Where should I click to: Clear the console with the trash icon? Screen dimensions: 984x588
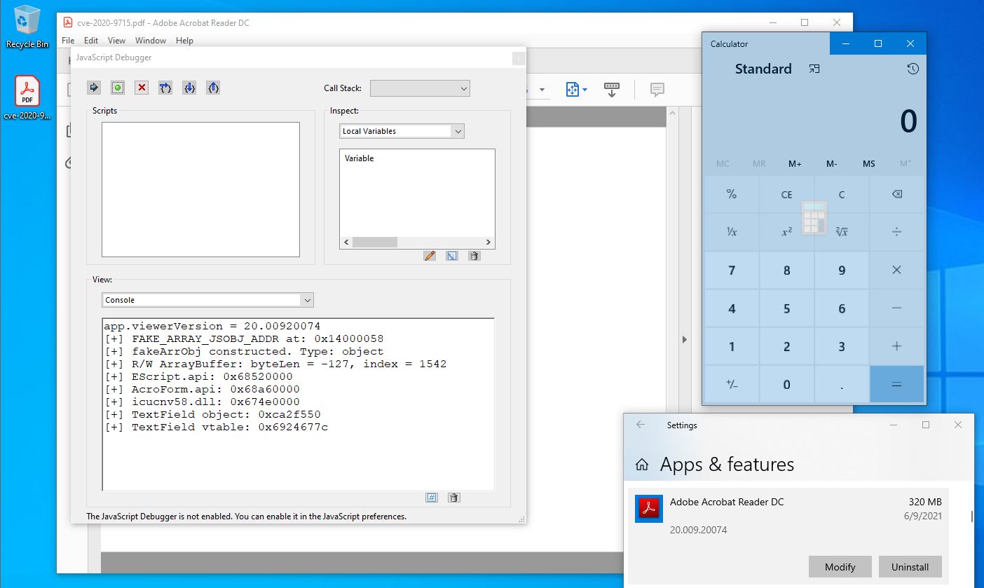pyautogui.click(x=453, y=498)
